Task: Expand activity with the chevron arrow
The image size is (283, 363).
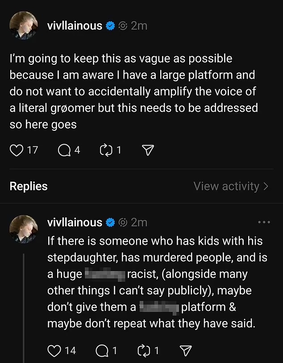Action: click(x=266, y=186)
